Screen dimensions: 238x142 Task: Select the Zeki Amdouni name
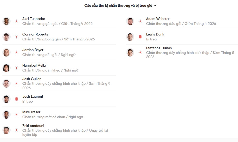point(33,126)
